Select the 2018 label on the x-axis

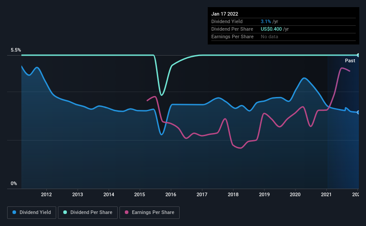[233, 194]
